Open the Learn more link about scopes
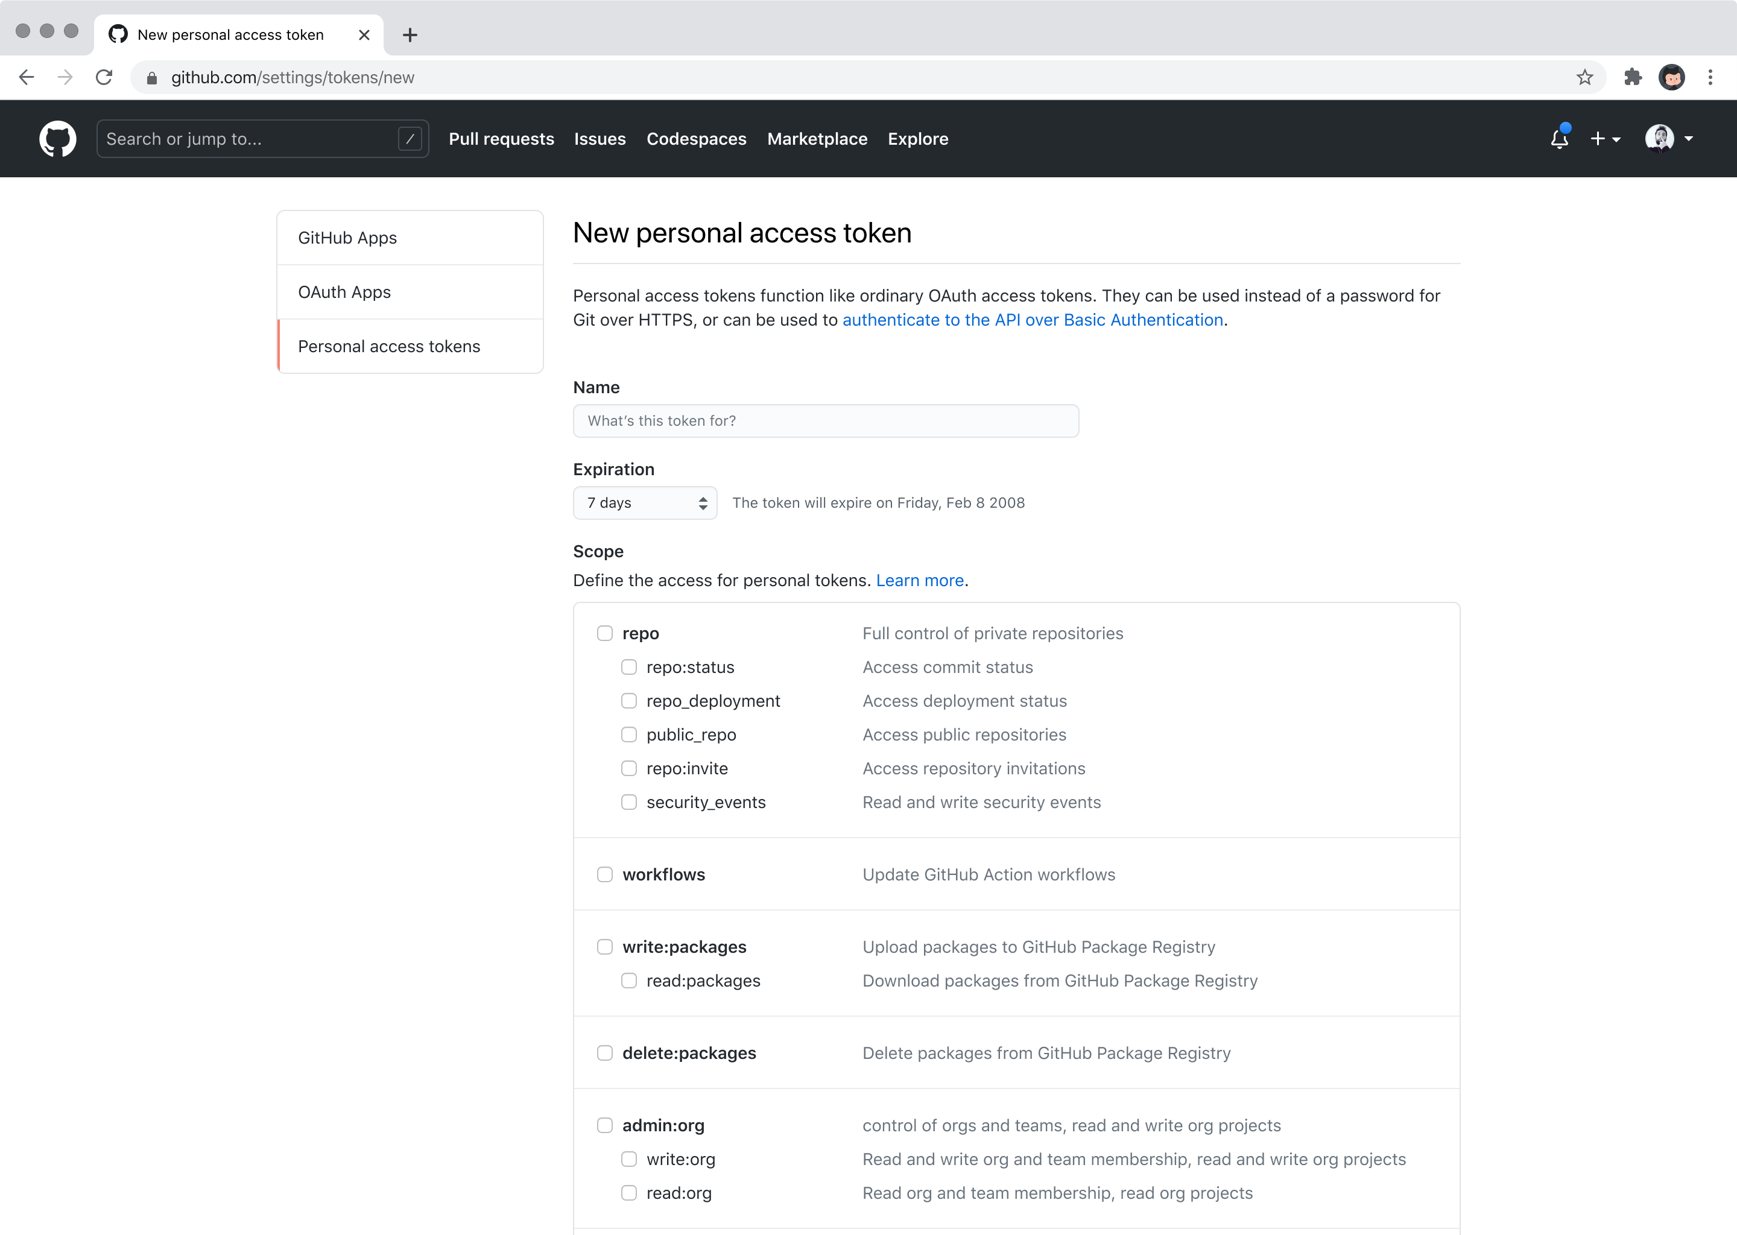The width and height of the screenshot is (1737, 1235). (919, 580)
